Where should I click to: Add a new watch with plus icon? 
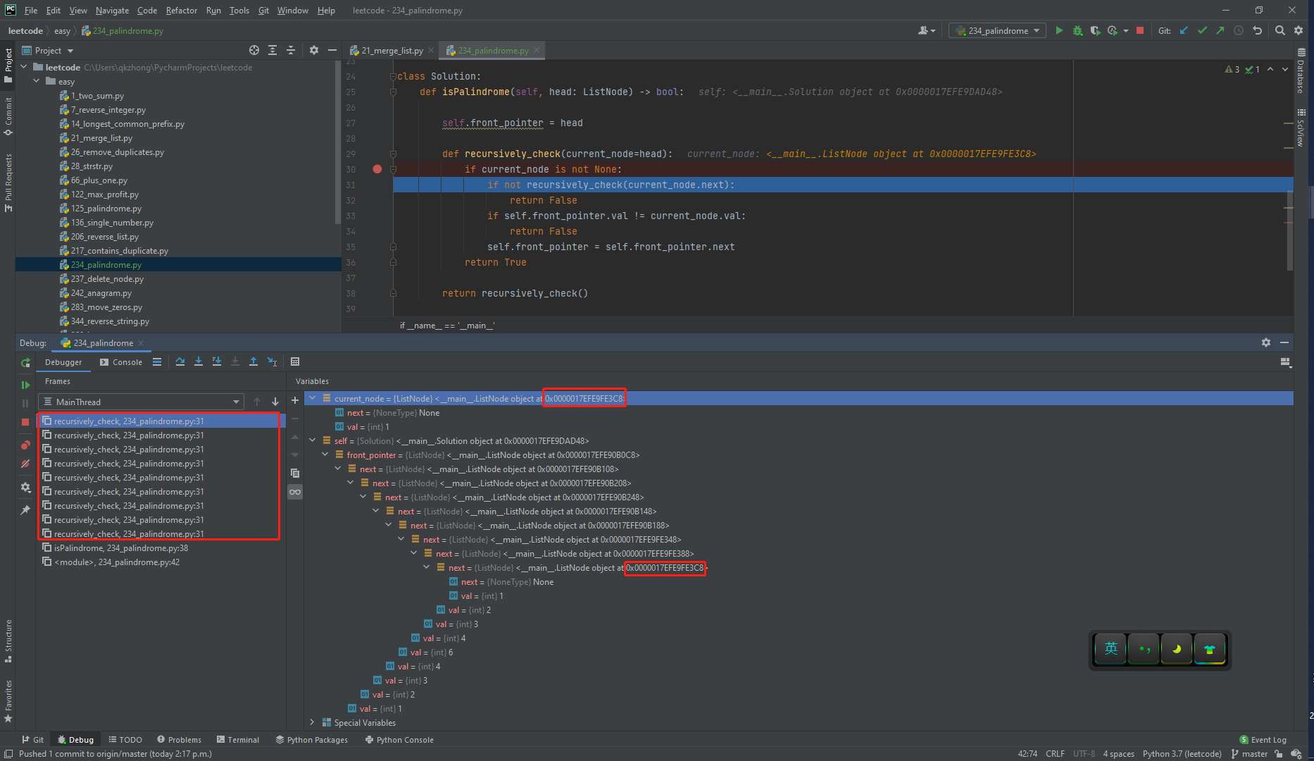click(x=295, y=400)
